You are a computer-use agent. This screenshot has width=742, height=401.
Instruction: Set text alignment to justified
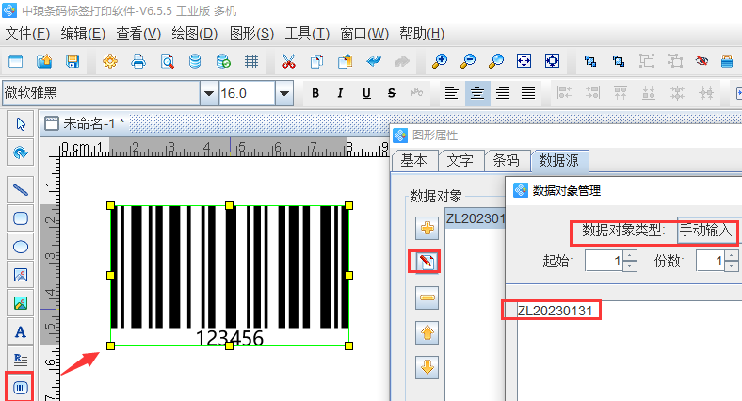(528, 92)
